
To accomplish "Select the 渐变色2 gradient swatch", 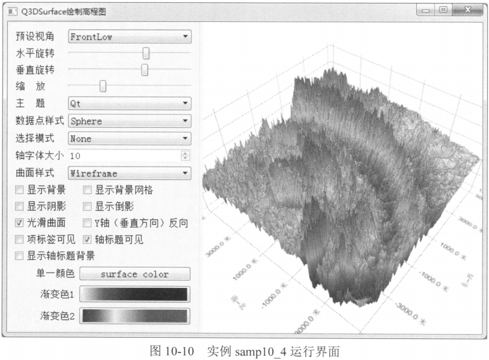I will click(134, 316).
